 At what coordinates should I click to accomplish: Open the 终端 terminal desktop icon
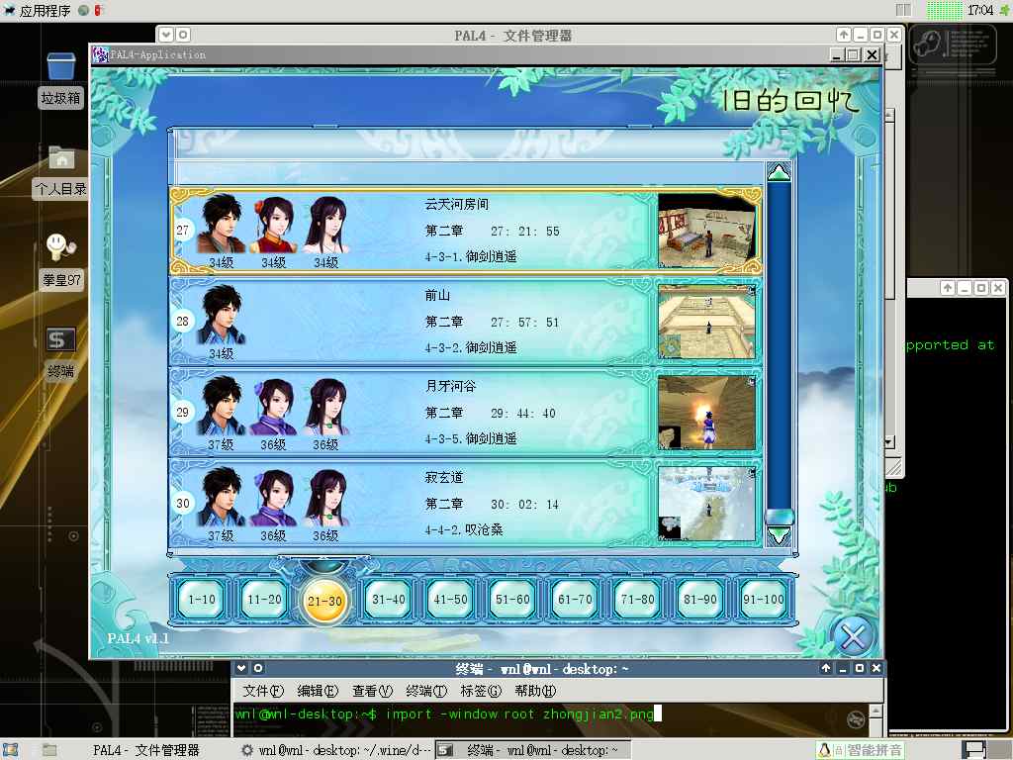[x=60, y=353]
